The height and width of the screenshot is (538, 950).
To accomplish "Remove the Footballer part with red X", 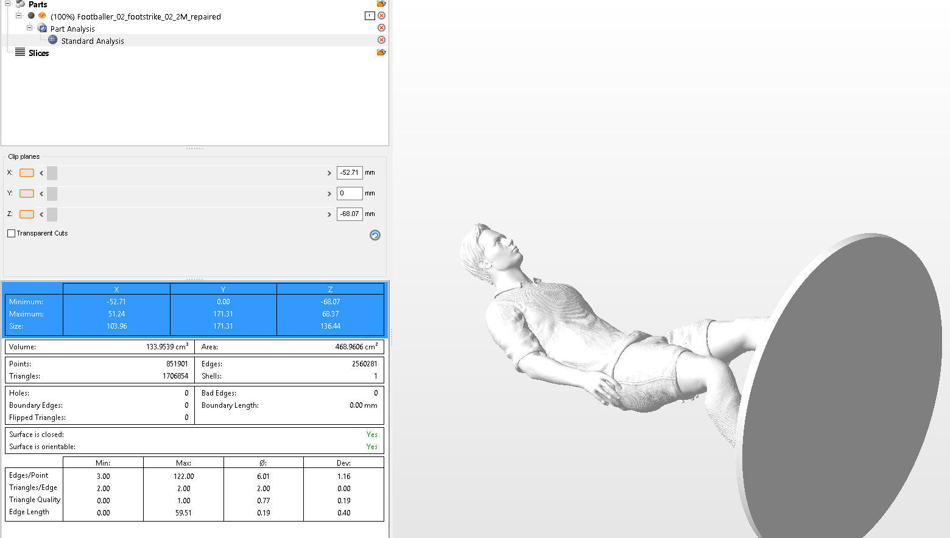I will (x=381, y=16).
